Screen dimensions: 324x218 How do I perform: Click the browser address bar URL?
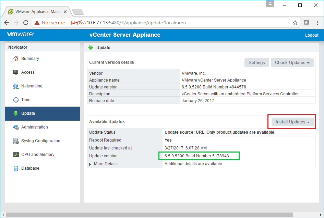pyautogui.click(x=128, y=23)
